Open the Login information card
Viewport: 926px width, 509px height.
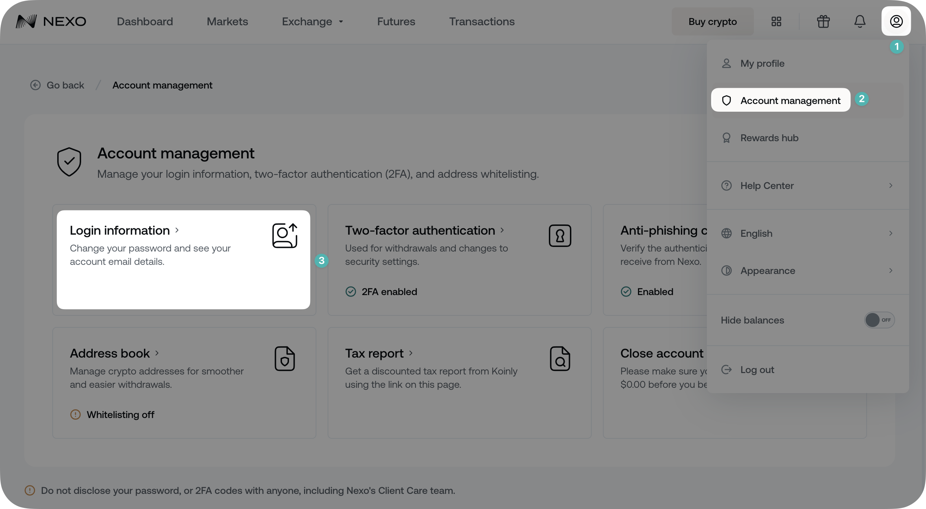(x=183, y=260)
